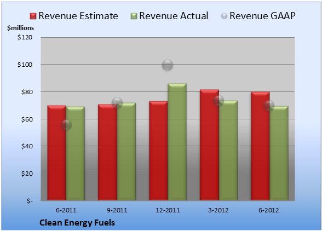
Task: Select the red estimate bar for 12-2011
Action: (158, 151)
